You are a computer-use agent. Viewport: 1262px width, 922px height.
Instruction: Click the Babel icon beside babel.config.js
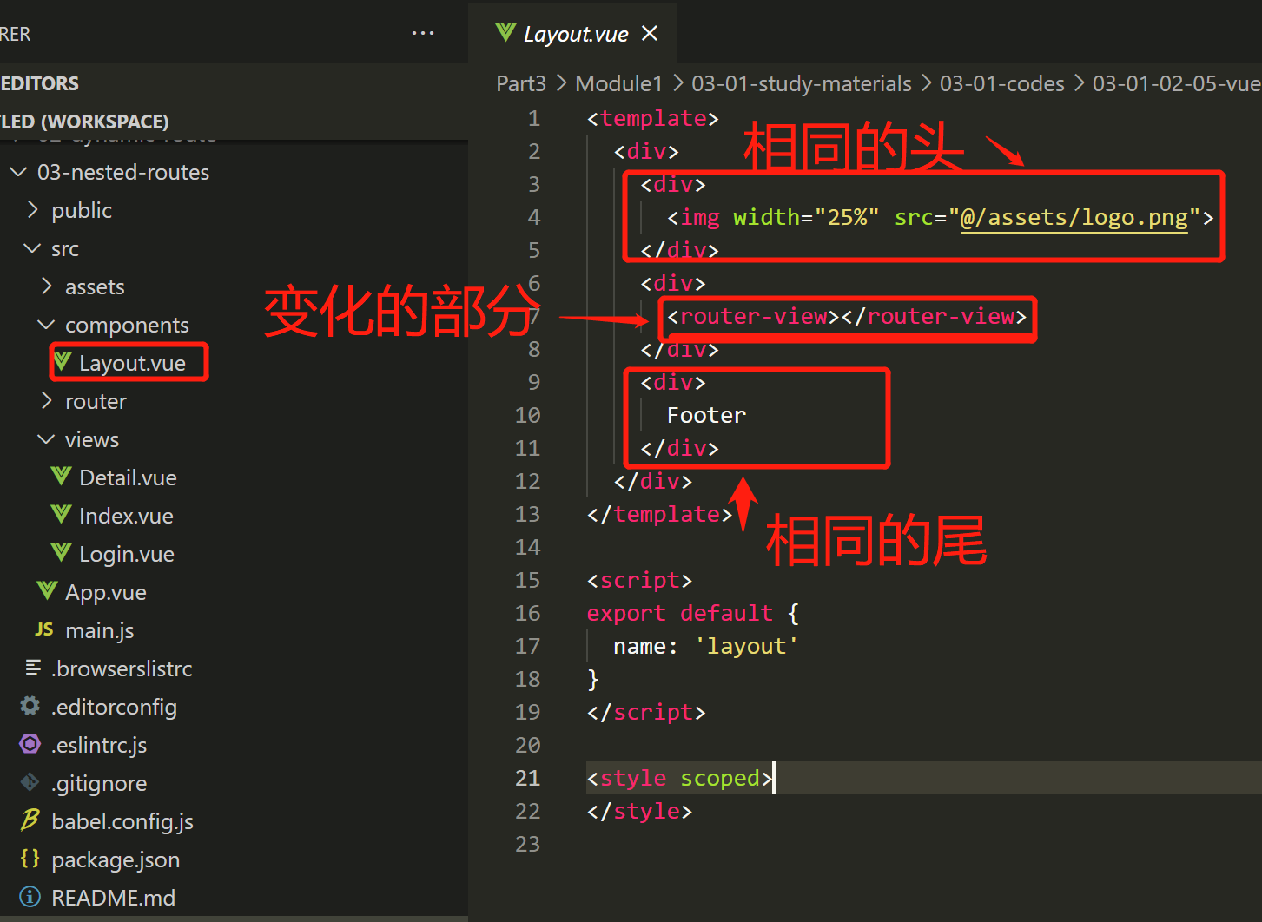(30, 820)
